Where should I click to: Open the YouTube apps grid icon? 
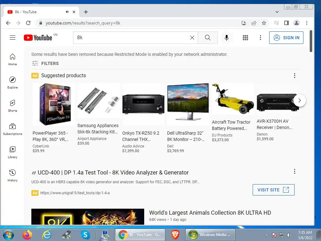pos(245,38)
